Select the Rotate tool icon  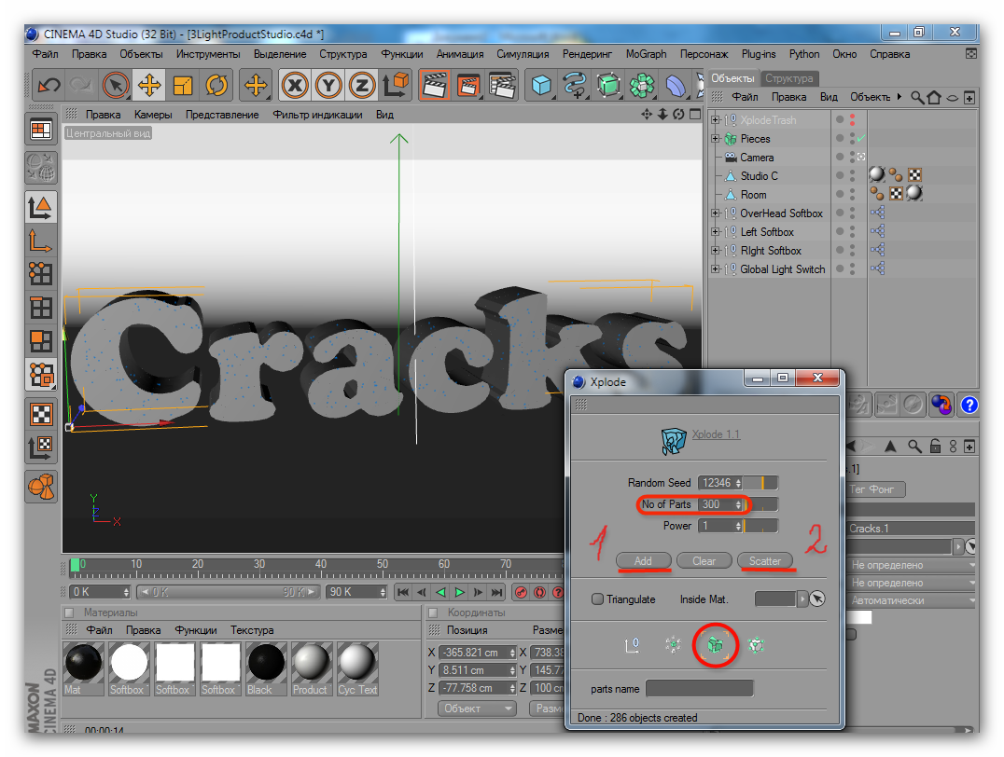click(216, 85)
